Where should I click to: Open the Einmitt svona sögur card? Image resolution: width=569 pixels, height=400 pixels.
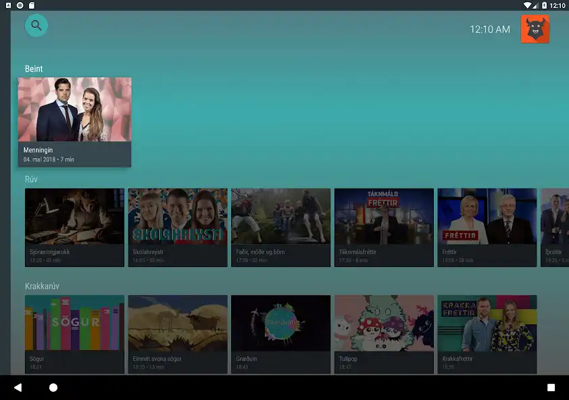click(178, 334)
